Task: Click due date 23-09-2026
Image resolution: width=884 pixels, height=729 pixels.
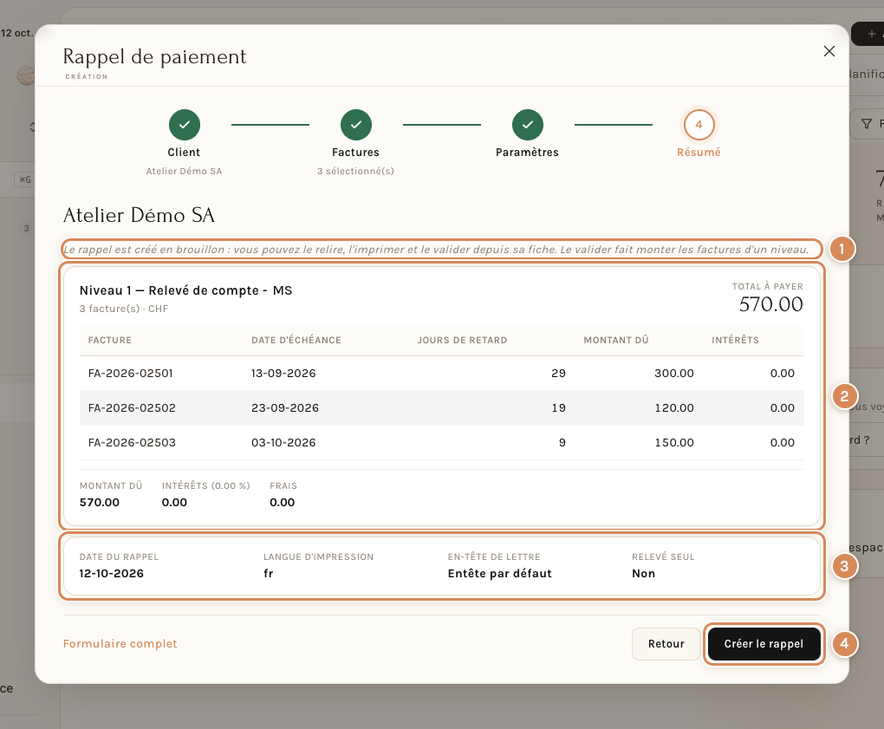Action: [x=285, y=407]
